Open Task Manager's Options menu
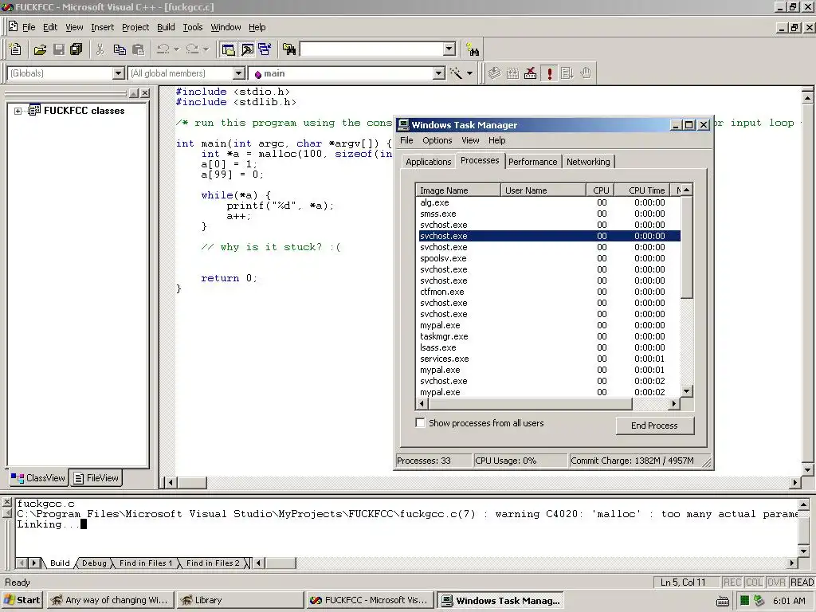The image size is (816, 612). [x=437, y=140]
